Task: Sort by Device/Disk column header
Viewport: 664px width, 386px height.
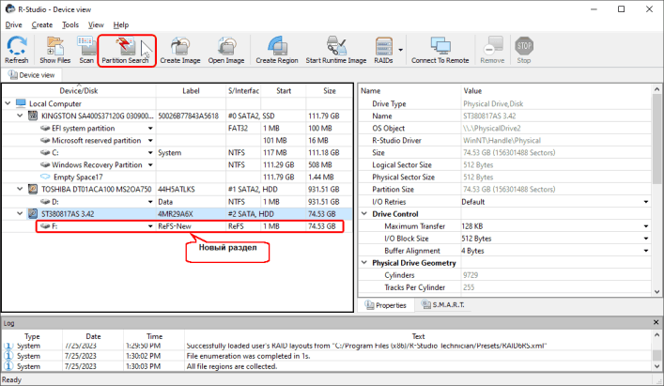Action: pos(79,90)
